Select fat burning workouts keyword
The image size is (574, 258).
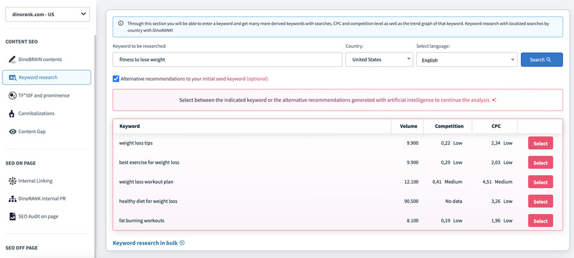tap(540, 220)
